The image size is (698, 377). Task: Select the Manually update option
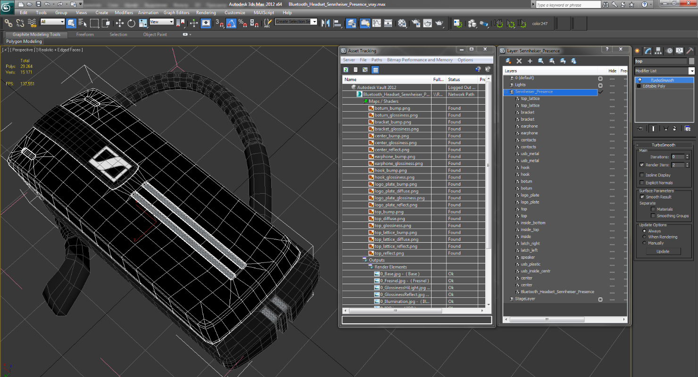click(645, 243)
